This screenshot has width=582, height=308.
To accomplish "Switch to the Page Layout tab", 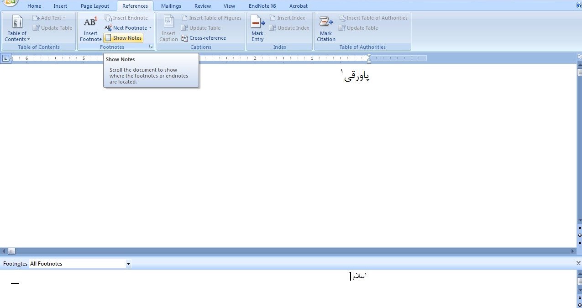I will 95,6.
